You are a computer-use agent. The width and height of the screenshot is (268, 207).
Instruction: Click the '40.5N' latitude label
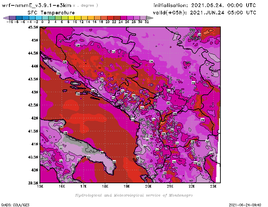click(33, 157)
